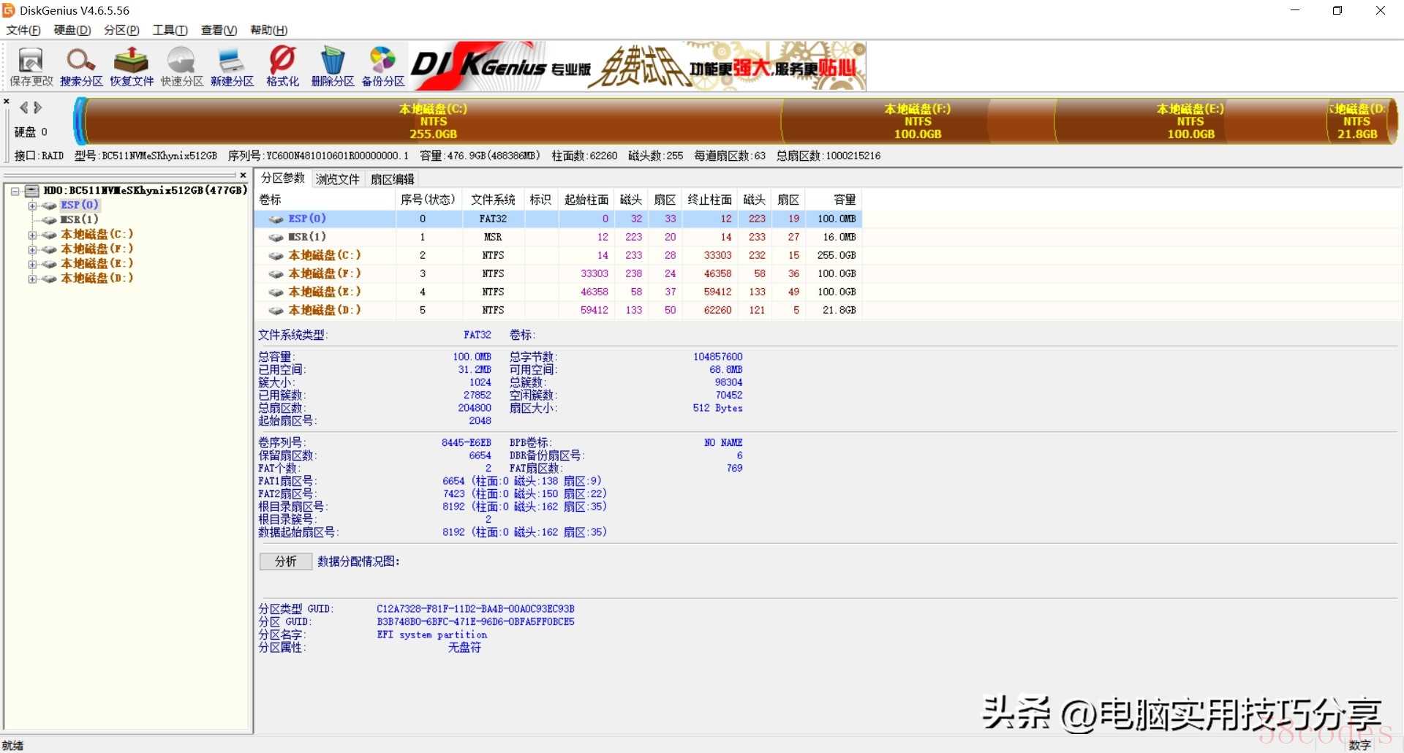This screenshot has height=753, width=1404.
Task: Select 本地磁盘(F:) 100.0GB block in disk map
Action: pyautogui.click(x=918, y=121)
